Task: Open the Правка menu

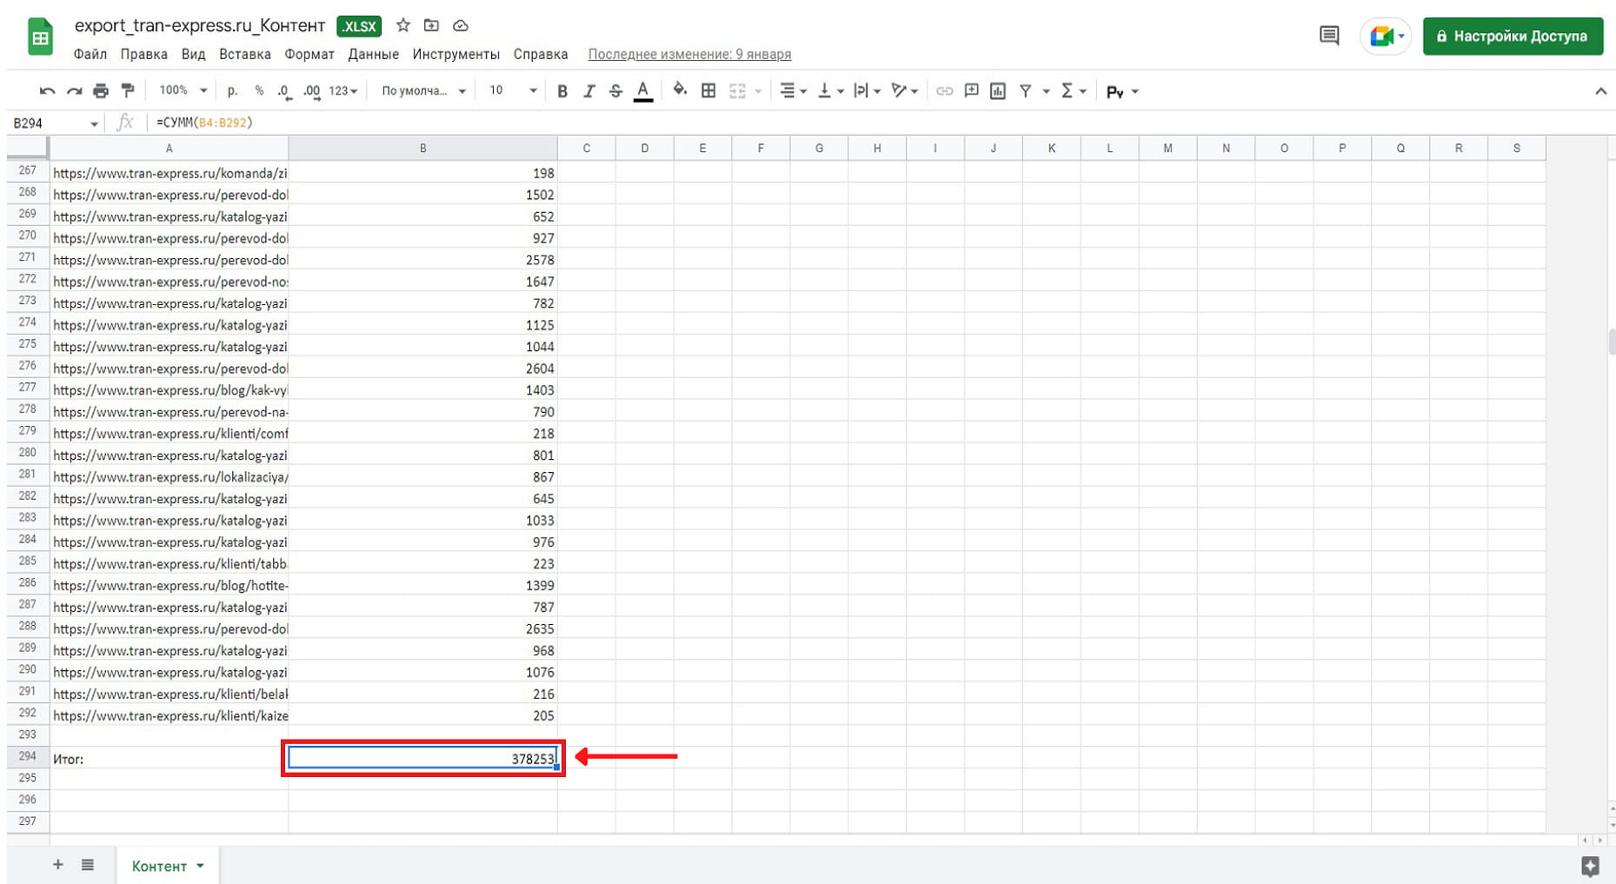Action: pos(144,54)
